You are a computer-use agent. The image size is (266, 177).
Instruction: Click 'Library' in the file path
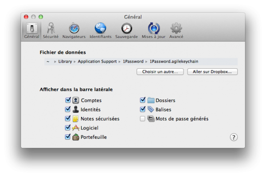pos(65,61)
